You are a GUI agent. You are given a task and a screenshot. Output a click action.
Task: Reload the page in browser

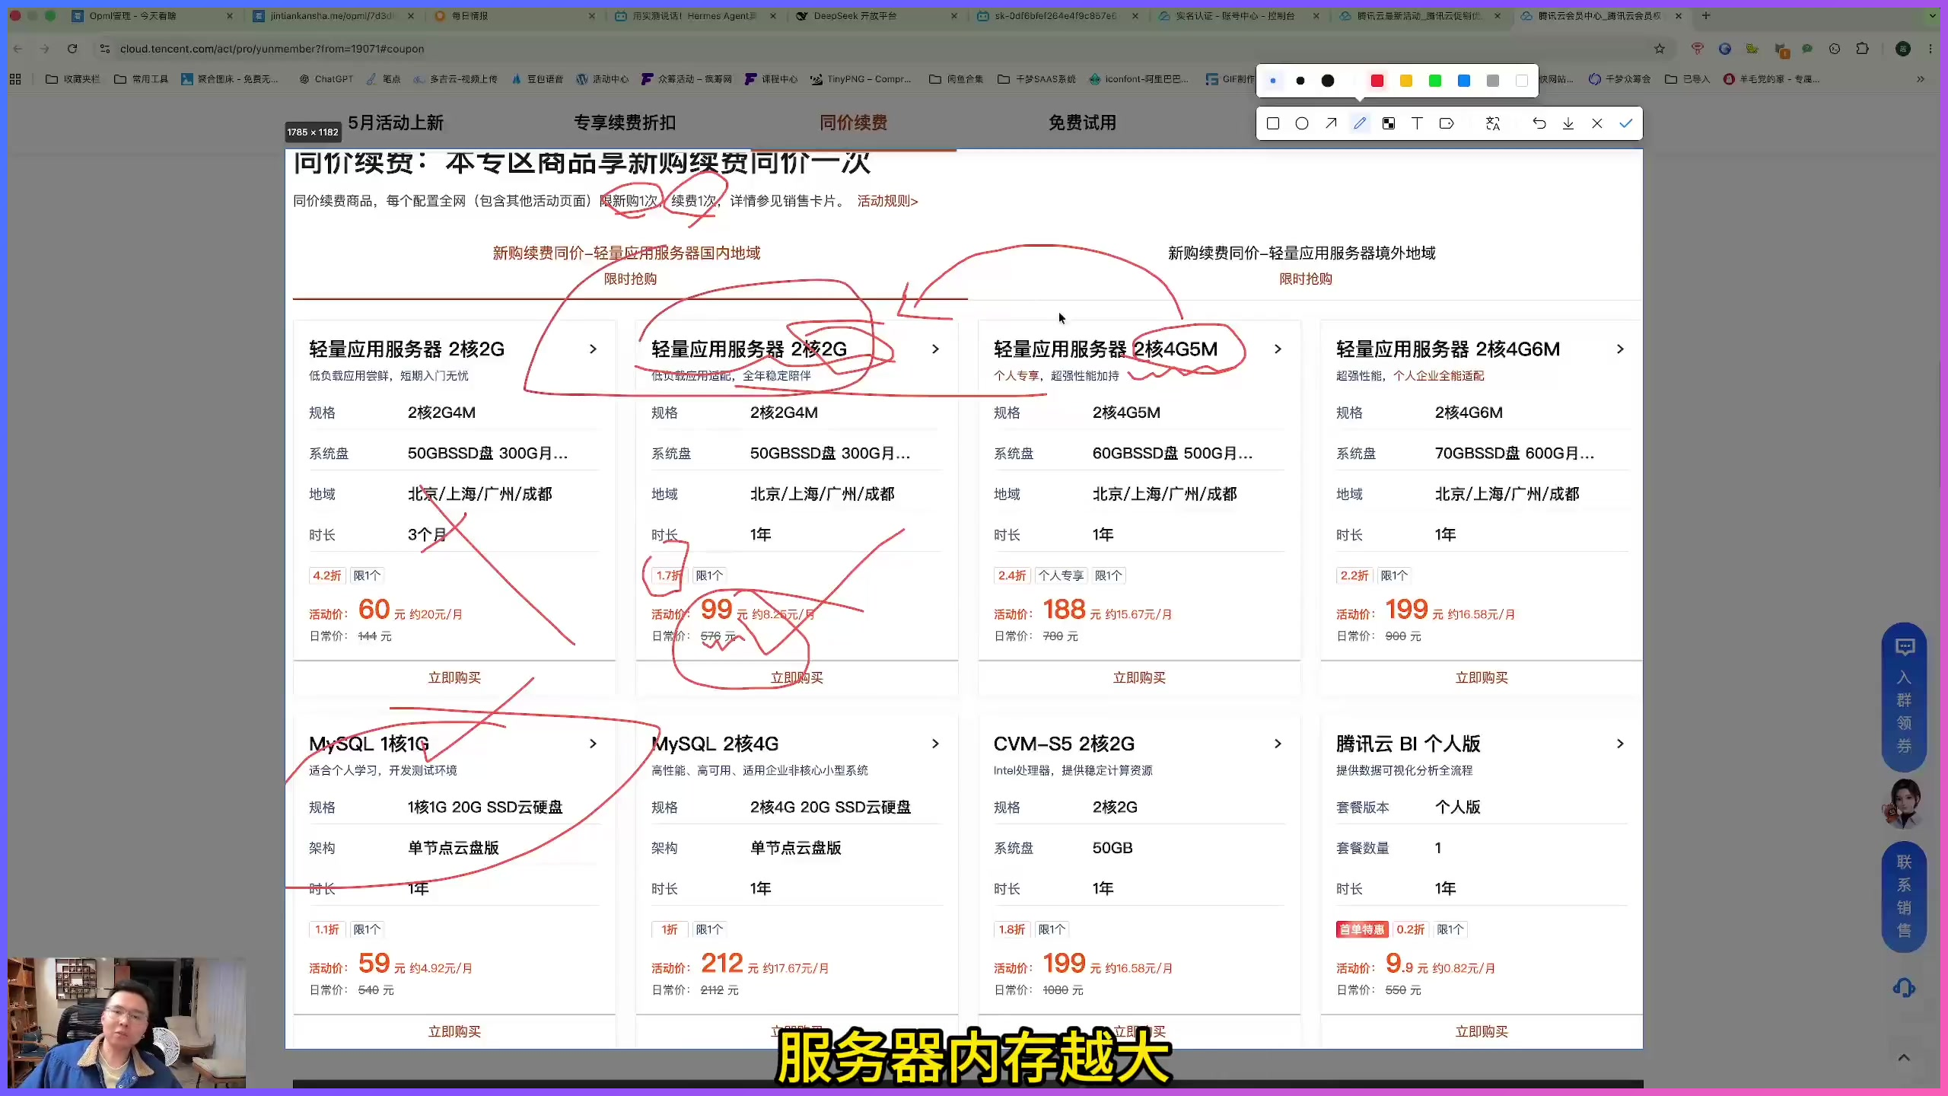[72, 49]
